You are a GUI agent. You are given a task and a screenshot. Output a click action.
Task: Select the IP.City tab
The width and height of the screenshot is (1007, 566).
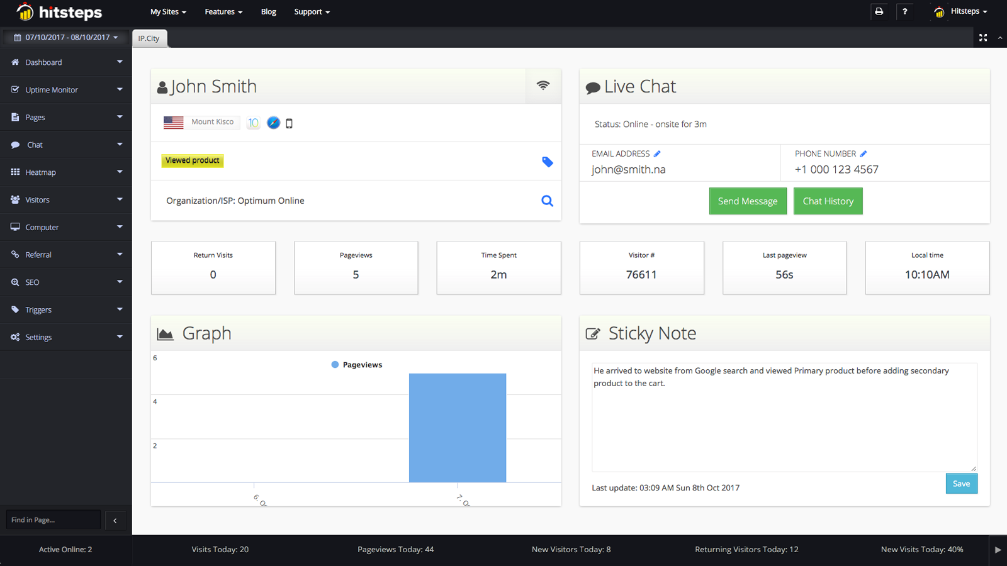point(149,38)
